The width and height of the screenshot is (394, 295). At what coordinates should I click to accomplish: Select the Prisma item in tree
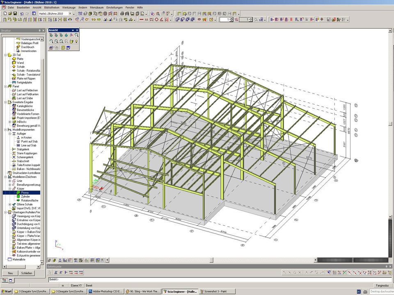pos(25,192)
